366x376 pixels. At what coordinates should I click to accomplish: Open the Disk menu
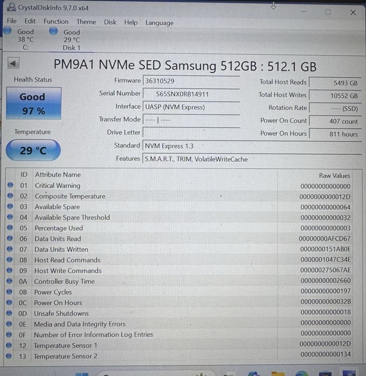pos(110,22)
